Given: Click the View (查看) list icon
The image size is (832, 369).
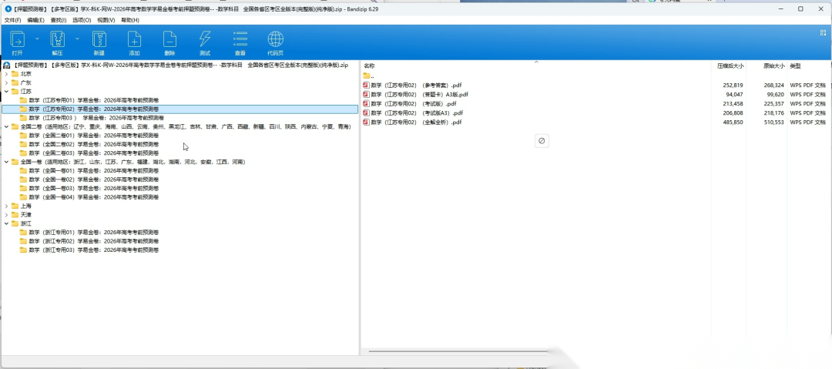Looking at the screenshot, I should (240, 39).
